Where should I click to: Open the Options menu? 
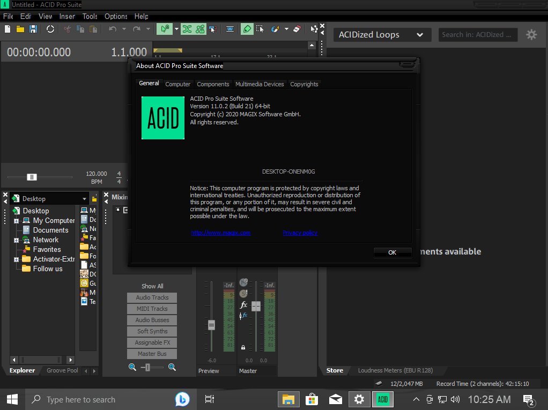pos(116,17)
